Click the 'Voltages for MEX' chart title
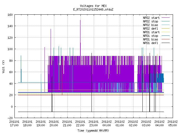Viewport: 178px width, 133px height. pos(93,6)
